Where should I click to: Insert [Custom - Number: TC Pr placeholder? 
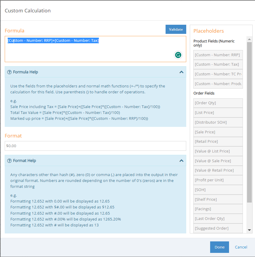[x=218, y=74]
